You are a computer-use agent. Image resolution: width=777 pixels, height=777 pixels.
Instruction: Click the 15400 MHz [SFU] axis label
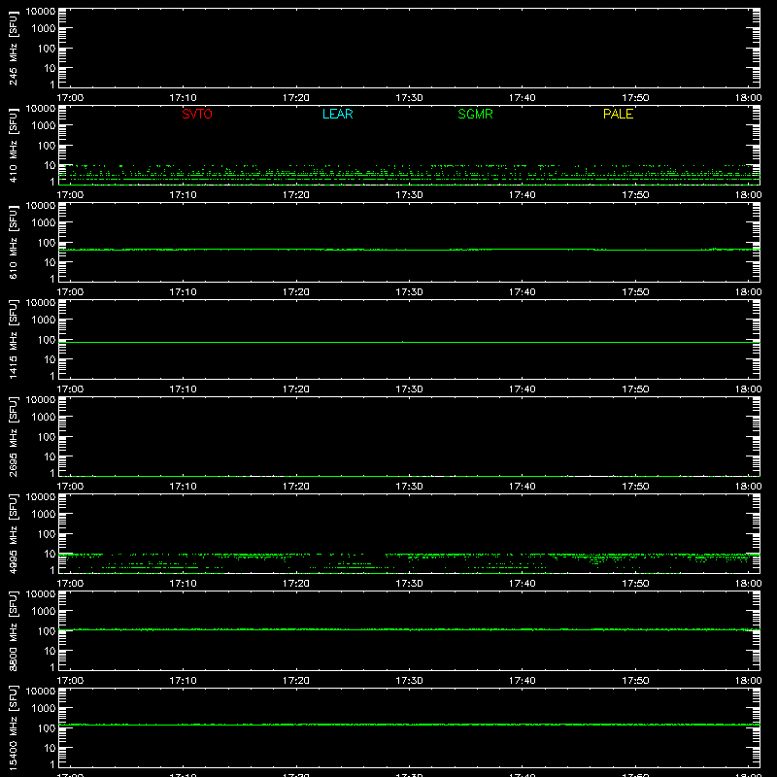click(14, 727)
